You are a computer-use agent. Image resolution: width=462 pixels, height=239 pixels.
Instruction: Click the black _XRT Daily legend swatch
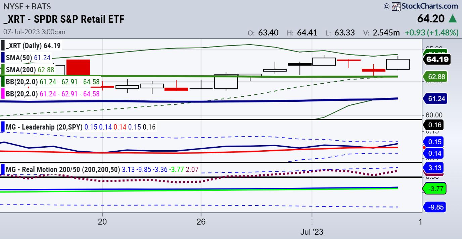(3, 46)
